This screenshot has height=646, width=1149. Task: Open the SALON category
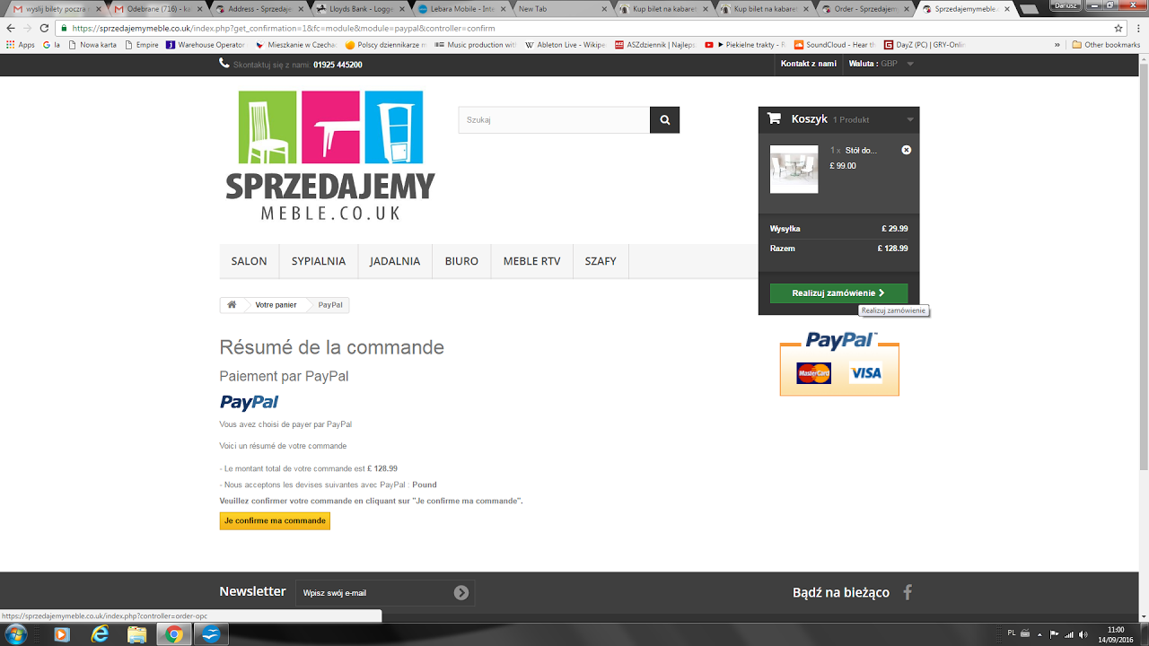(x=250, y=261)
